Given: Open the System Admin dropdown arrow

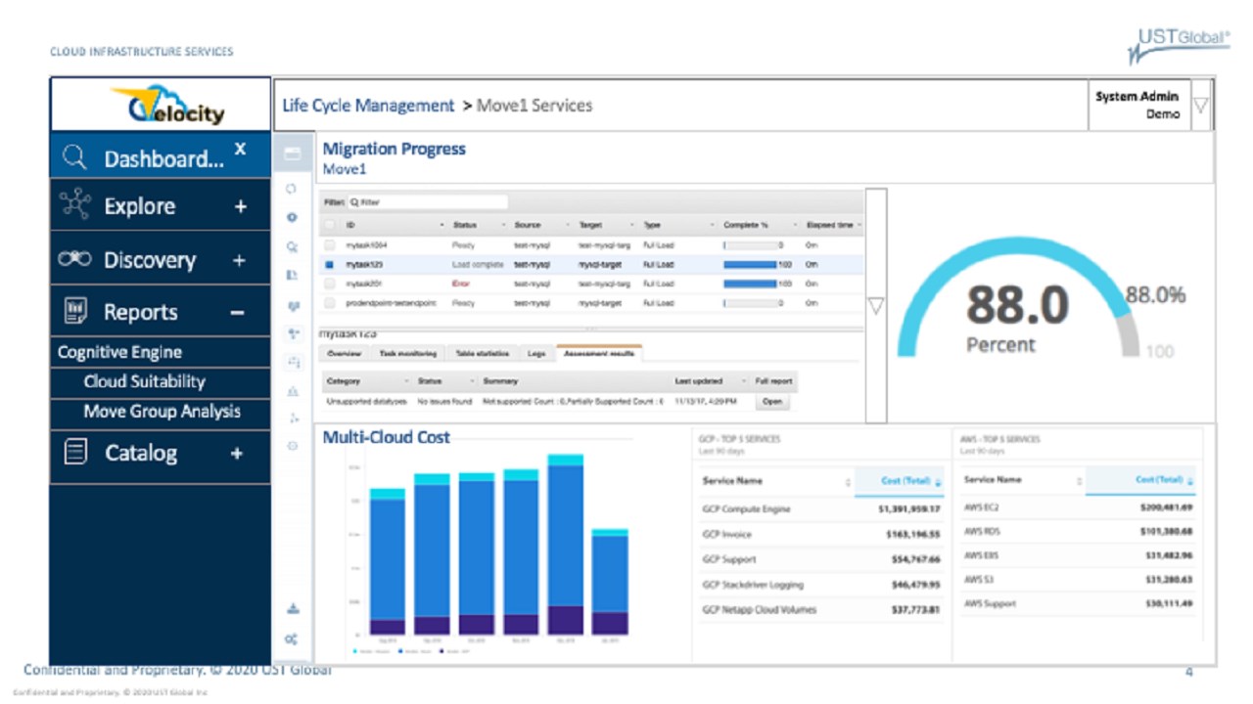Looking at the screenshot, I should pyautogui.click(x=1201, y=105).
